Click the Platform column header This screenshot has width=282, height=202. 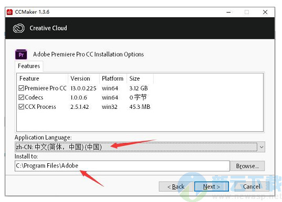pos(113,78)
